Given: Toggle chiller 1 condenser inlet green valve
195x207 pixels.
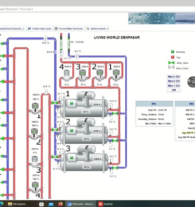Looking at the screenshot, I should 55,103.
